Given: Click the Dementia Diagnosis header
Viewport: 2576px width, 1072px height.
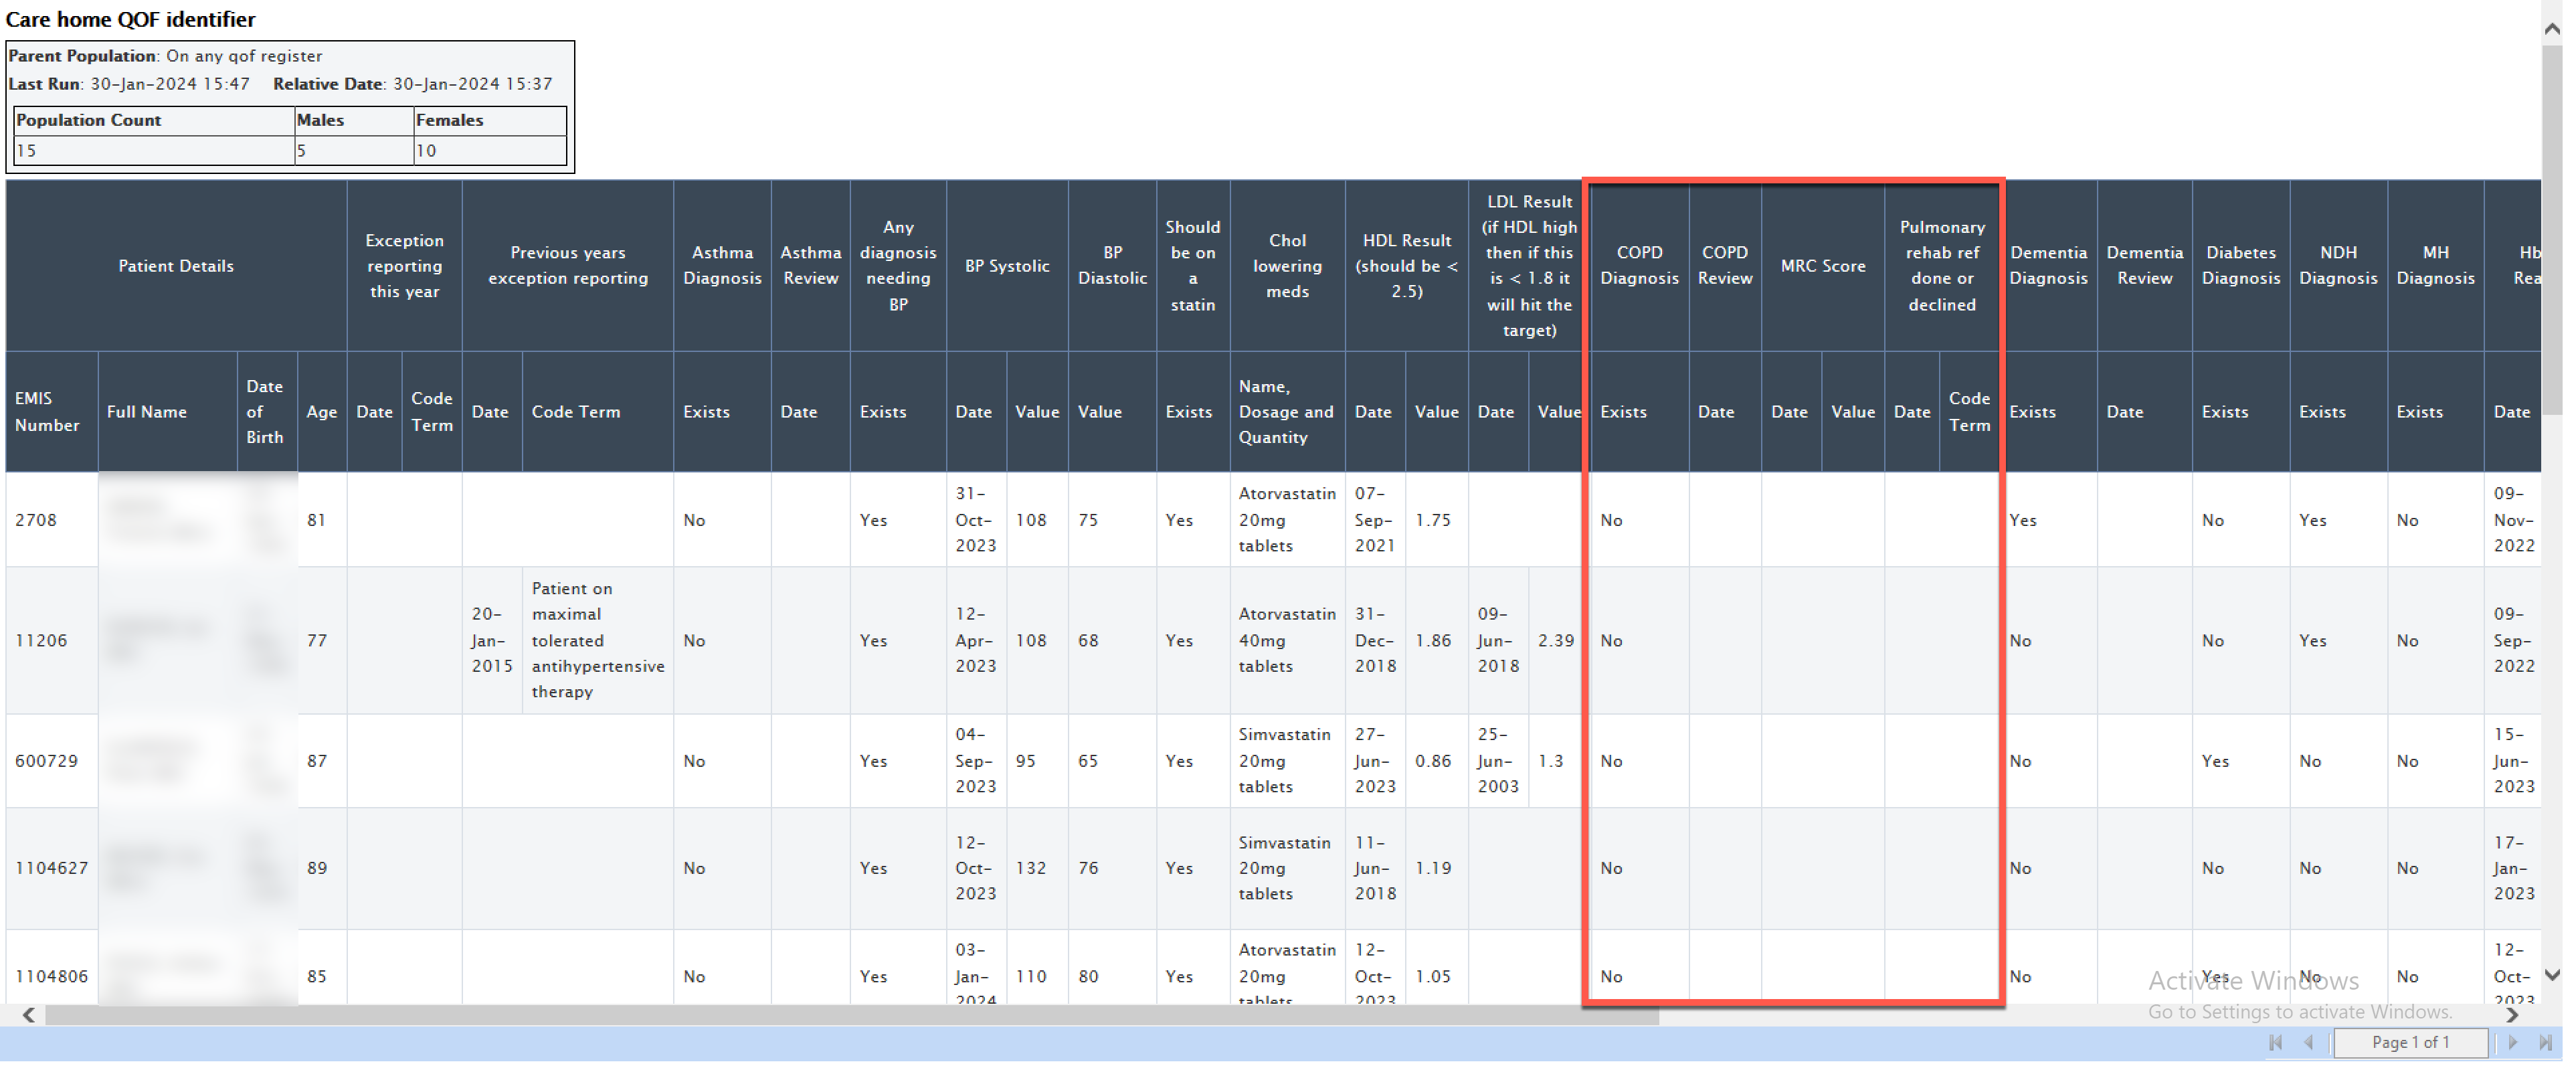Looking at the screenshot, I should pyautogui.click(x=2048, y=266).
